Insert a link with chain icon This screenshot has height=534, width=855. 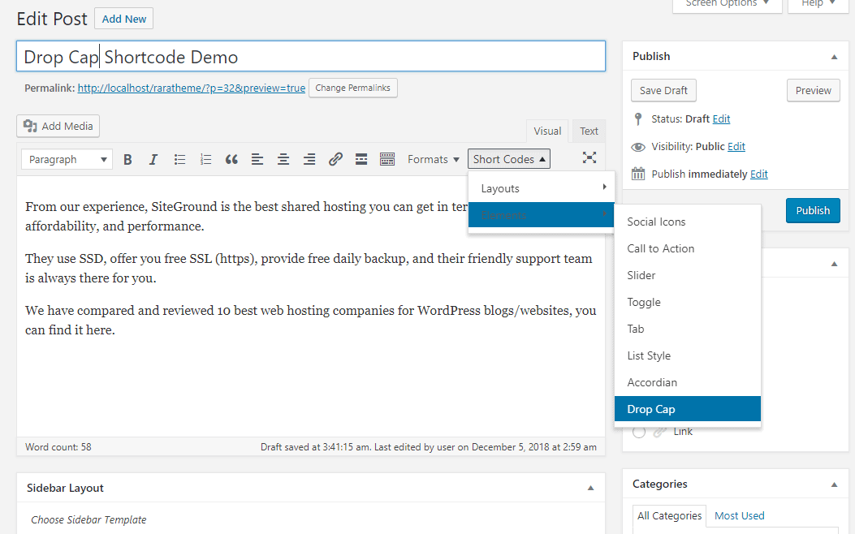(x=335, y=160)
